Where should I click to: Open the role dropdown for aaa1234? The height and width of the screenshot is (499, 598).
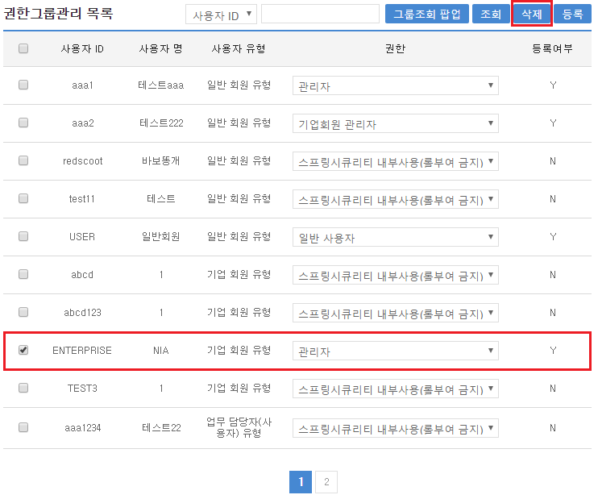(x=395, y=427)
